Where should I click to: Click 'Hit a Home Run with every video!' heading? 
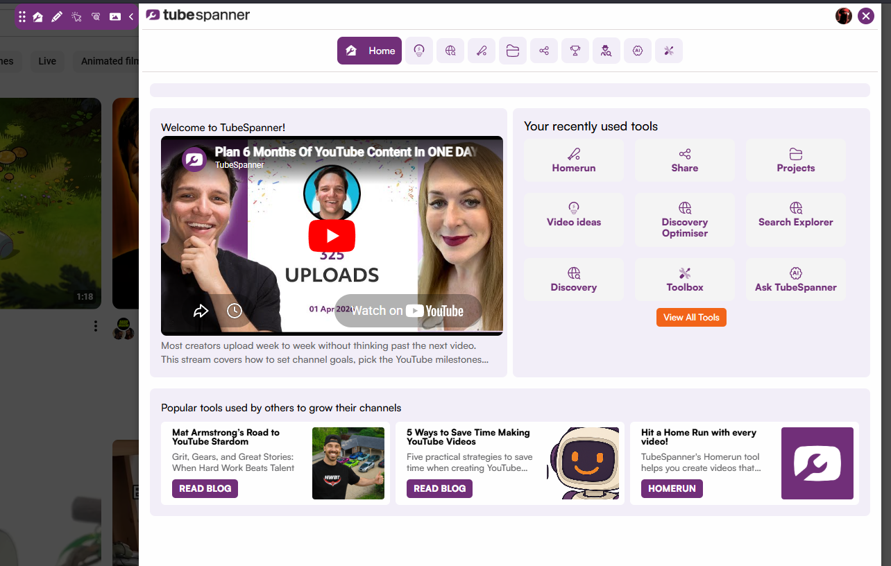[x=699, y=437]
